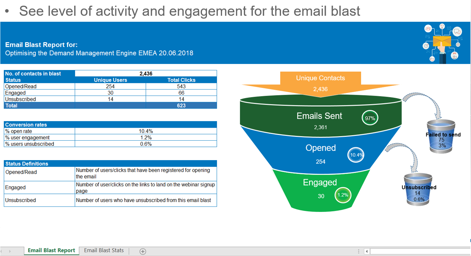Select the Opened/Read unique users cell 254
Screen dimensions: 471x256
110,86
